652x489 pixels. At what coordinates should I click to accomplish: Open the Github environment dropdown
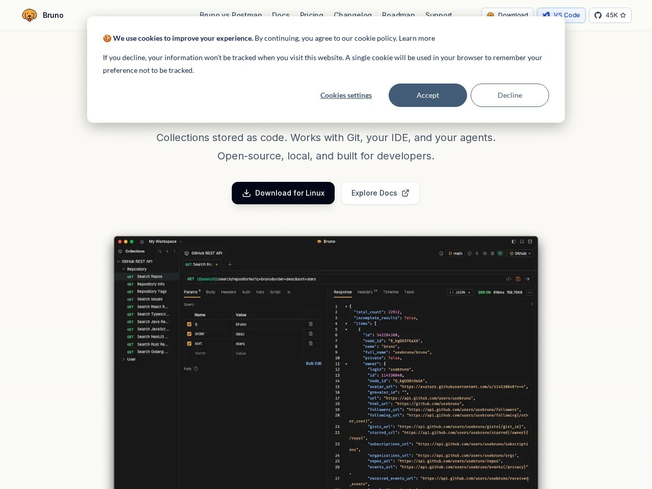[520, 253]
